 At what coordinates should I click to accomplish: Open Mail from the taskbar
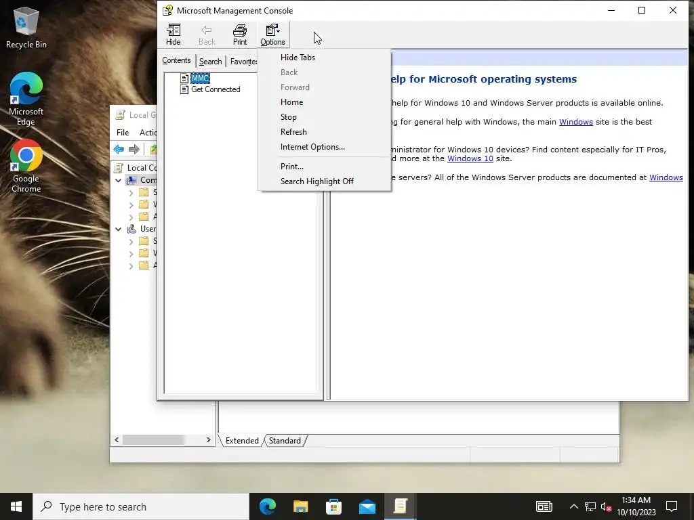point(367,506)
